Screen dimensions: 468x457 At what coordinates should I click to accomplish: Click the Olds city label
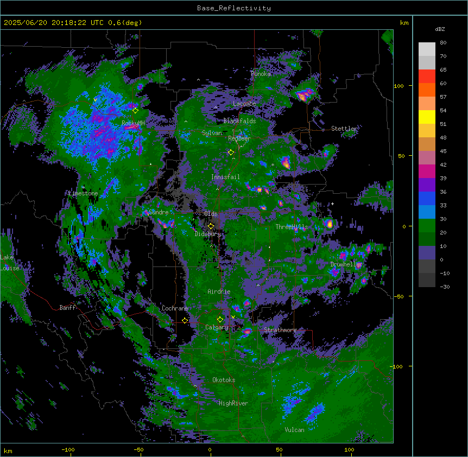click(x=211, y=214)
